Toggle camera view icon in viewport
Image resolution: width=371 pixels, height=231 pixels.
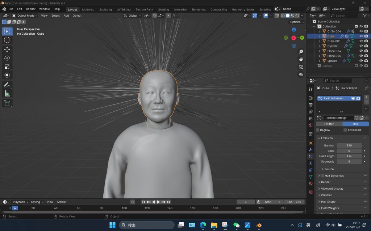tap(301, 67)
